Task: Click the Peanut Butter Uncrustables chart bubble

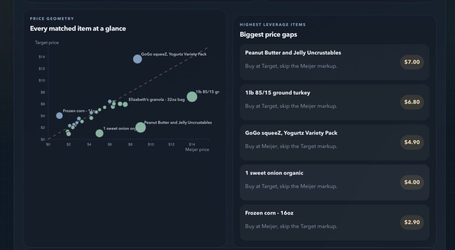Action: pos(140,128)
